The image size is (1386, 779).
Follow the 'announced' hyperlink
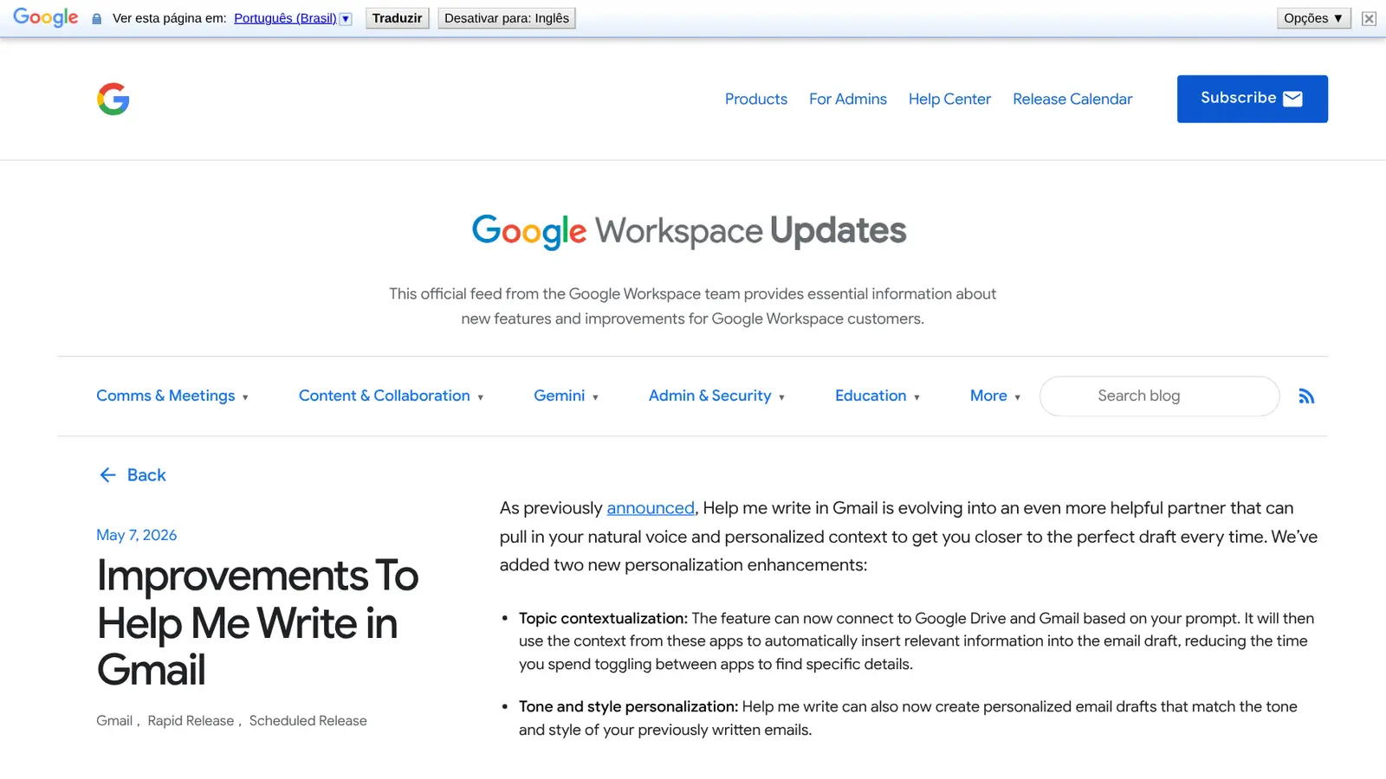click(x=651, y=508)
